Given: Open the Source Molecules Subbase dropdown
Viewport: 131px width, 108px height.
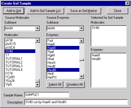Looking at the screenshot, I should [x=38, y=28].
